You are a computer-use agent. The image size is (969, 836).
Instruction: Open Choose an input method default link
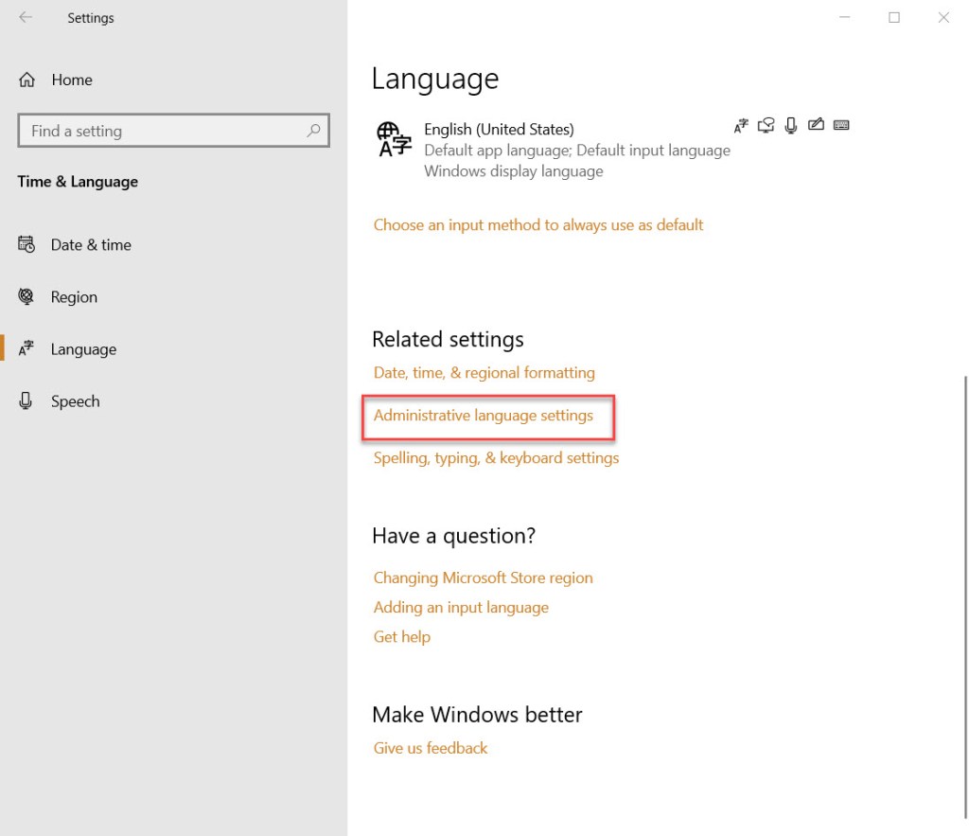538,225
